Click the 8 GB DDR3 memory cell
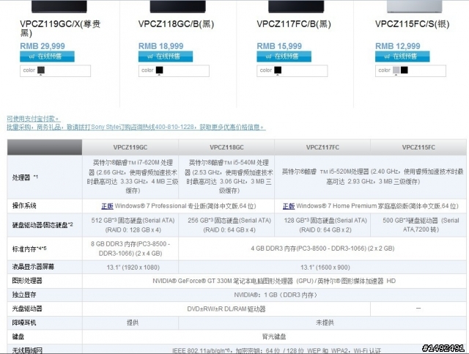 130,248
